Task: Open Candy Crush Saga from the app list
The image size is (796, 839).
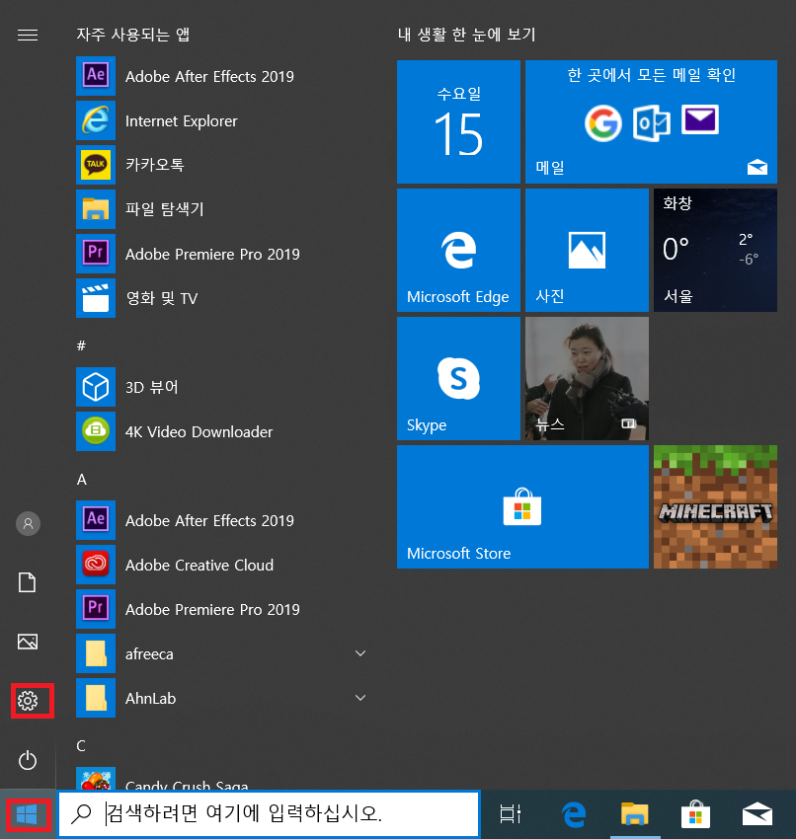Action: (222, 779)
